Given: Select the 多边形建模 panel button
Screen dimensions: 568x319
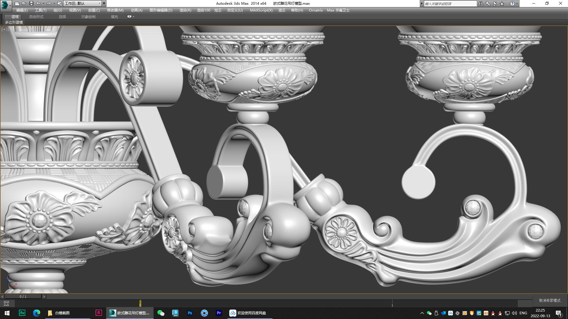Looking at the screenshot, I should click(x=14, y=22).
